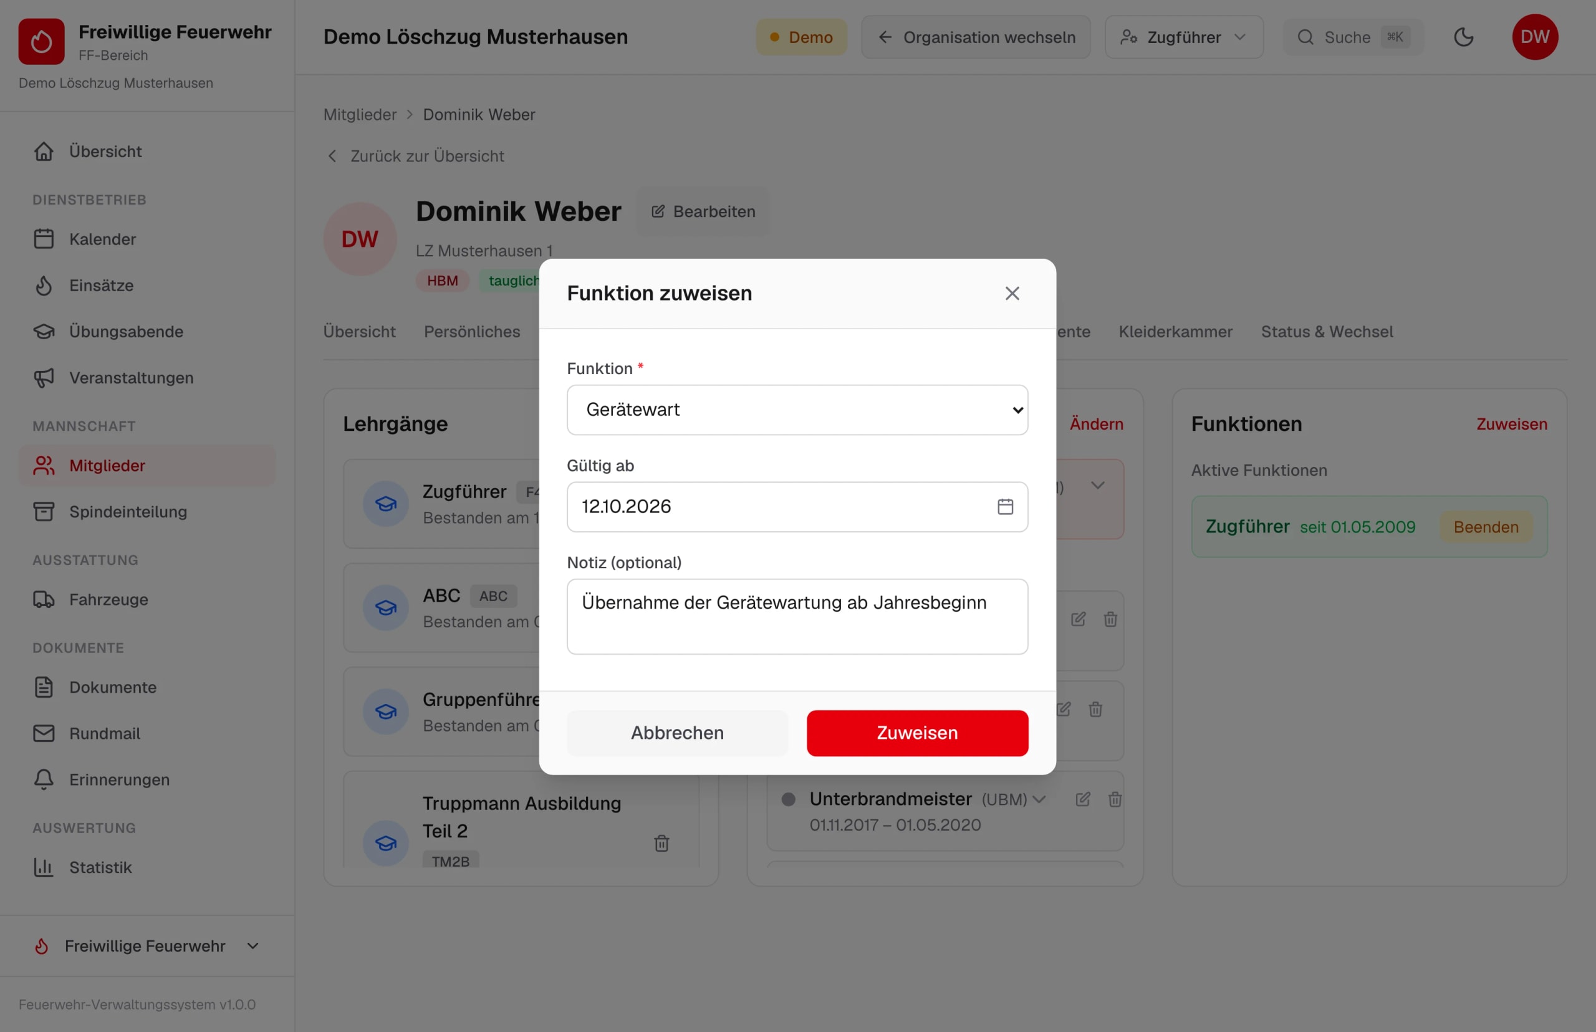This screenshot has height=1032, width=1596.
Task: Open Rundmail in the sidebar
Action: 147,734
